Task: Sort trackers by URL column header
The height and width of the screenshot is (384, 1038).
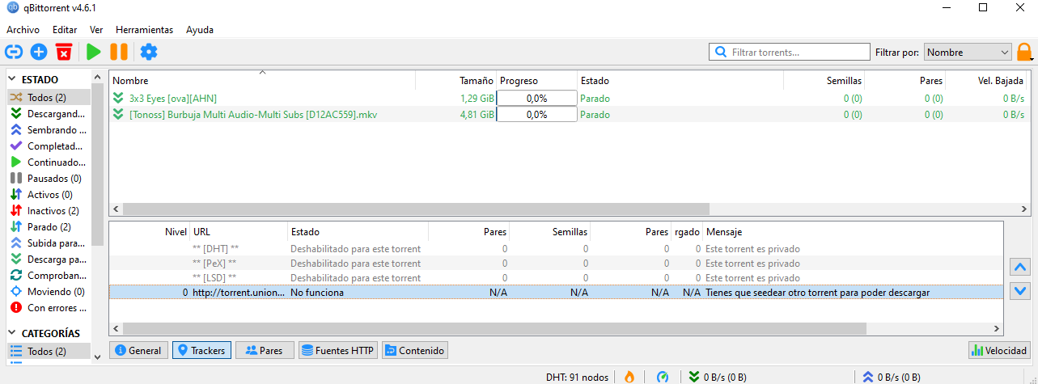Action: [x=239, y=232]
